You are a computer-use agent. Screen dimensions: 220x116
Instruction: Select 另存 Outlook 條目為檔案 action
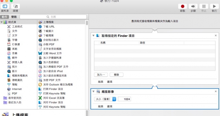click(58, 84)
